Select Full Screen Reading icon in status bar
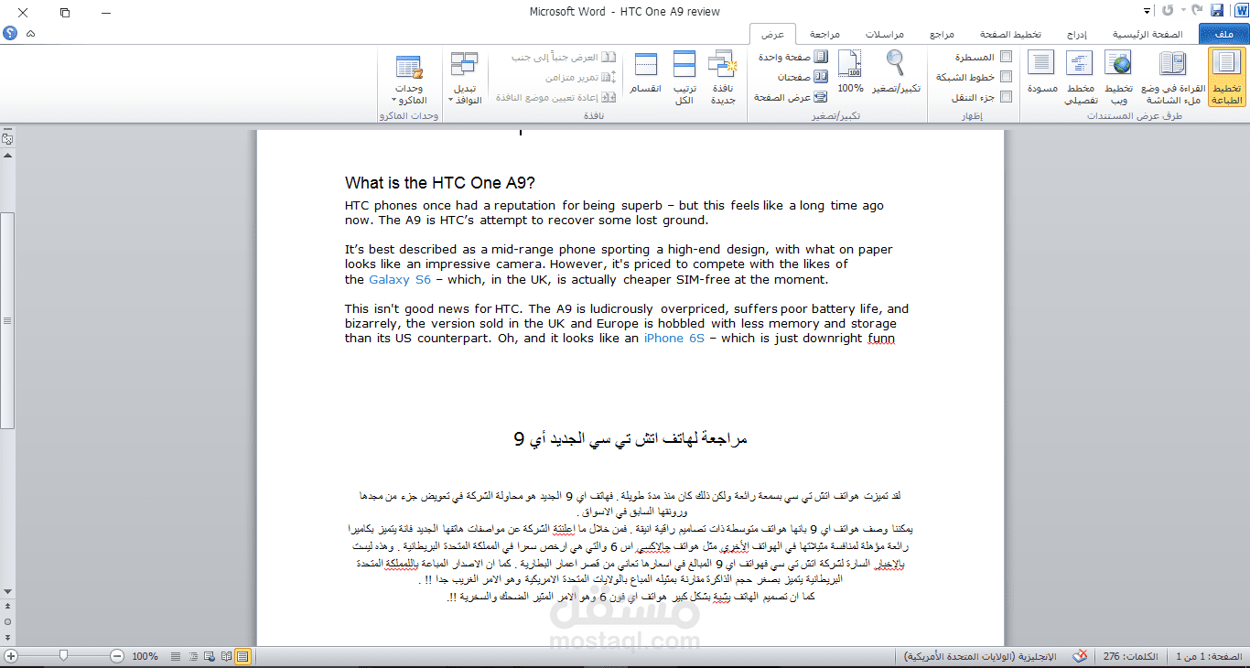The height and width of the screenshot is (668, 1250). [226, 656]
